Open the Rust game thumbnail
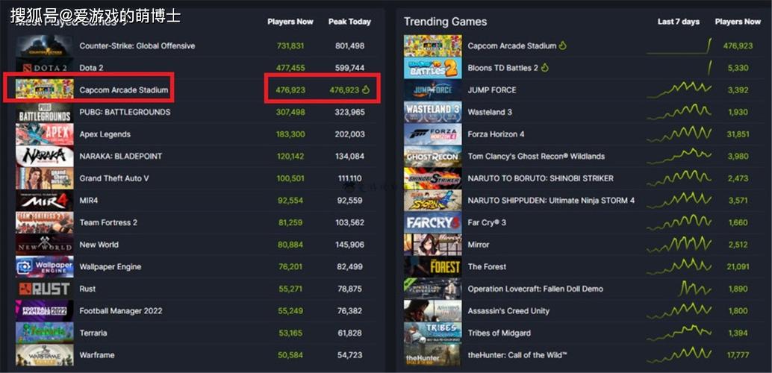 [45, 289]
